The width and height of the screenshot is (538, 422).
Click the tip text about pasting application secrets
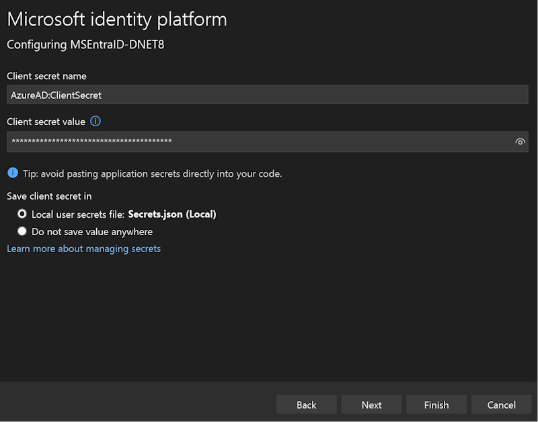point(152,173)
